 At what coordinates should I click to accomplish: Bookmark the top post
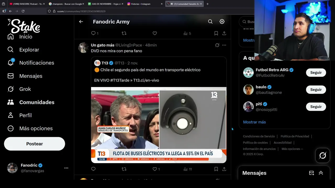pyautogui.click(x=216, y=33)
